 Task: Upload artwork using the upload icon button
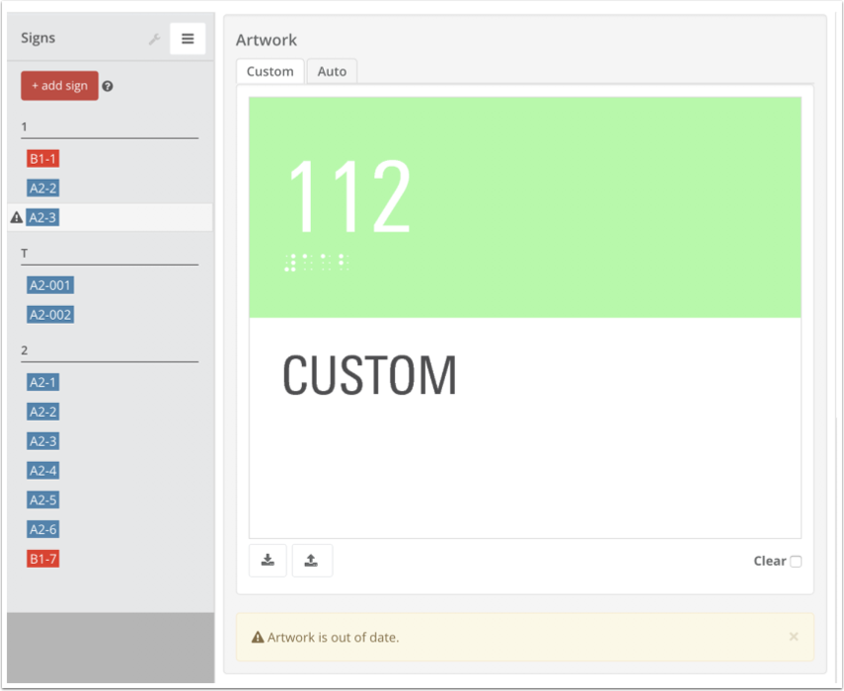(x=312, y=561)
